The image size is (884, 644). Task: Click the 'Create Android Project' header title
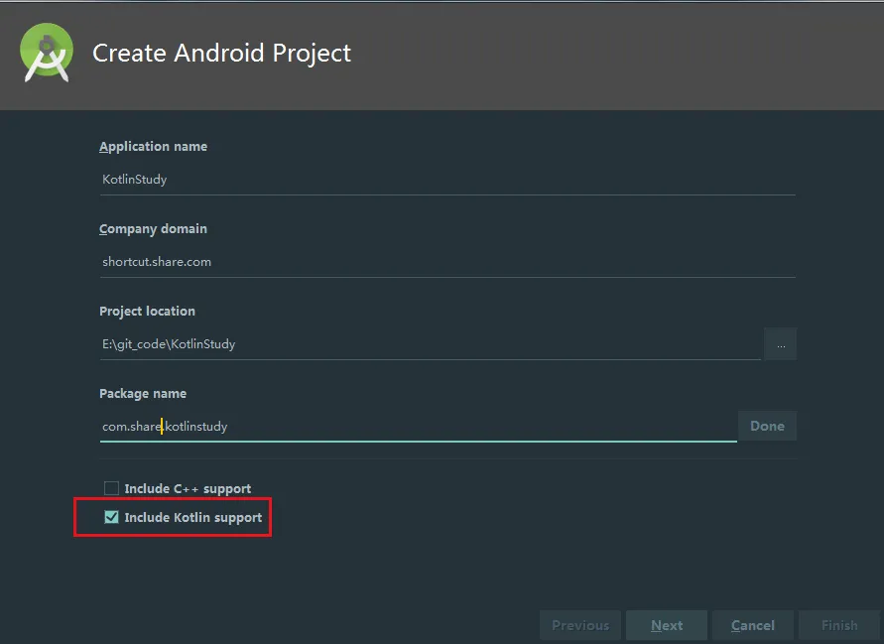click(221, 53)
